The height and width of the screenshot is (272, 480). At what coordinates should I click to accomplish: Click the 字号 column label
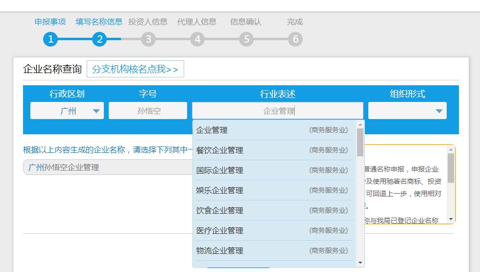tap(148, 94)
